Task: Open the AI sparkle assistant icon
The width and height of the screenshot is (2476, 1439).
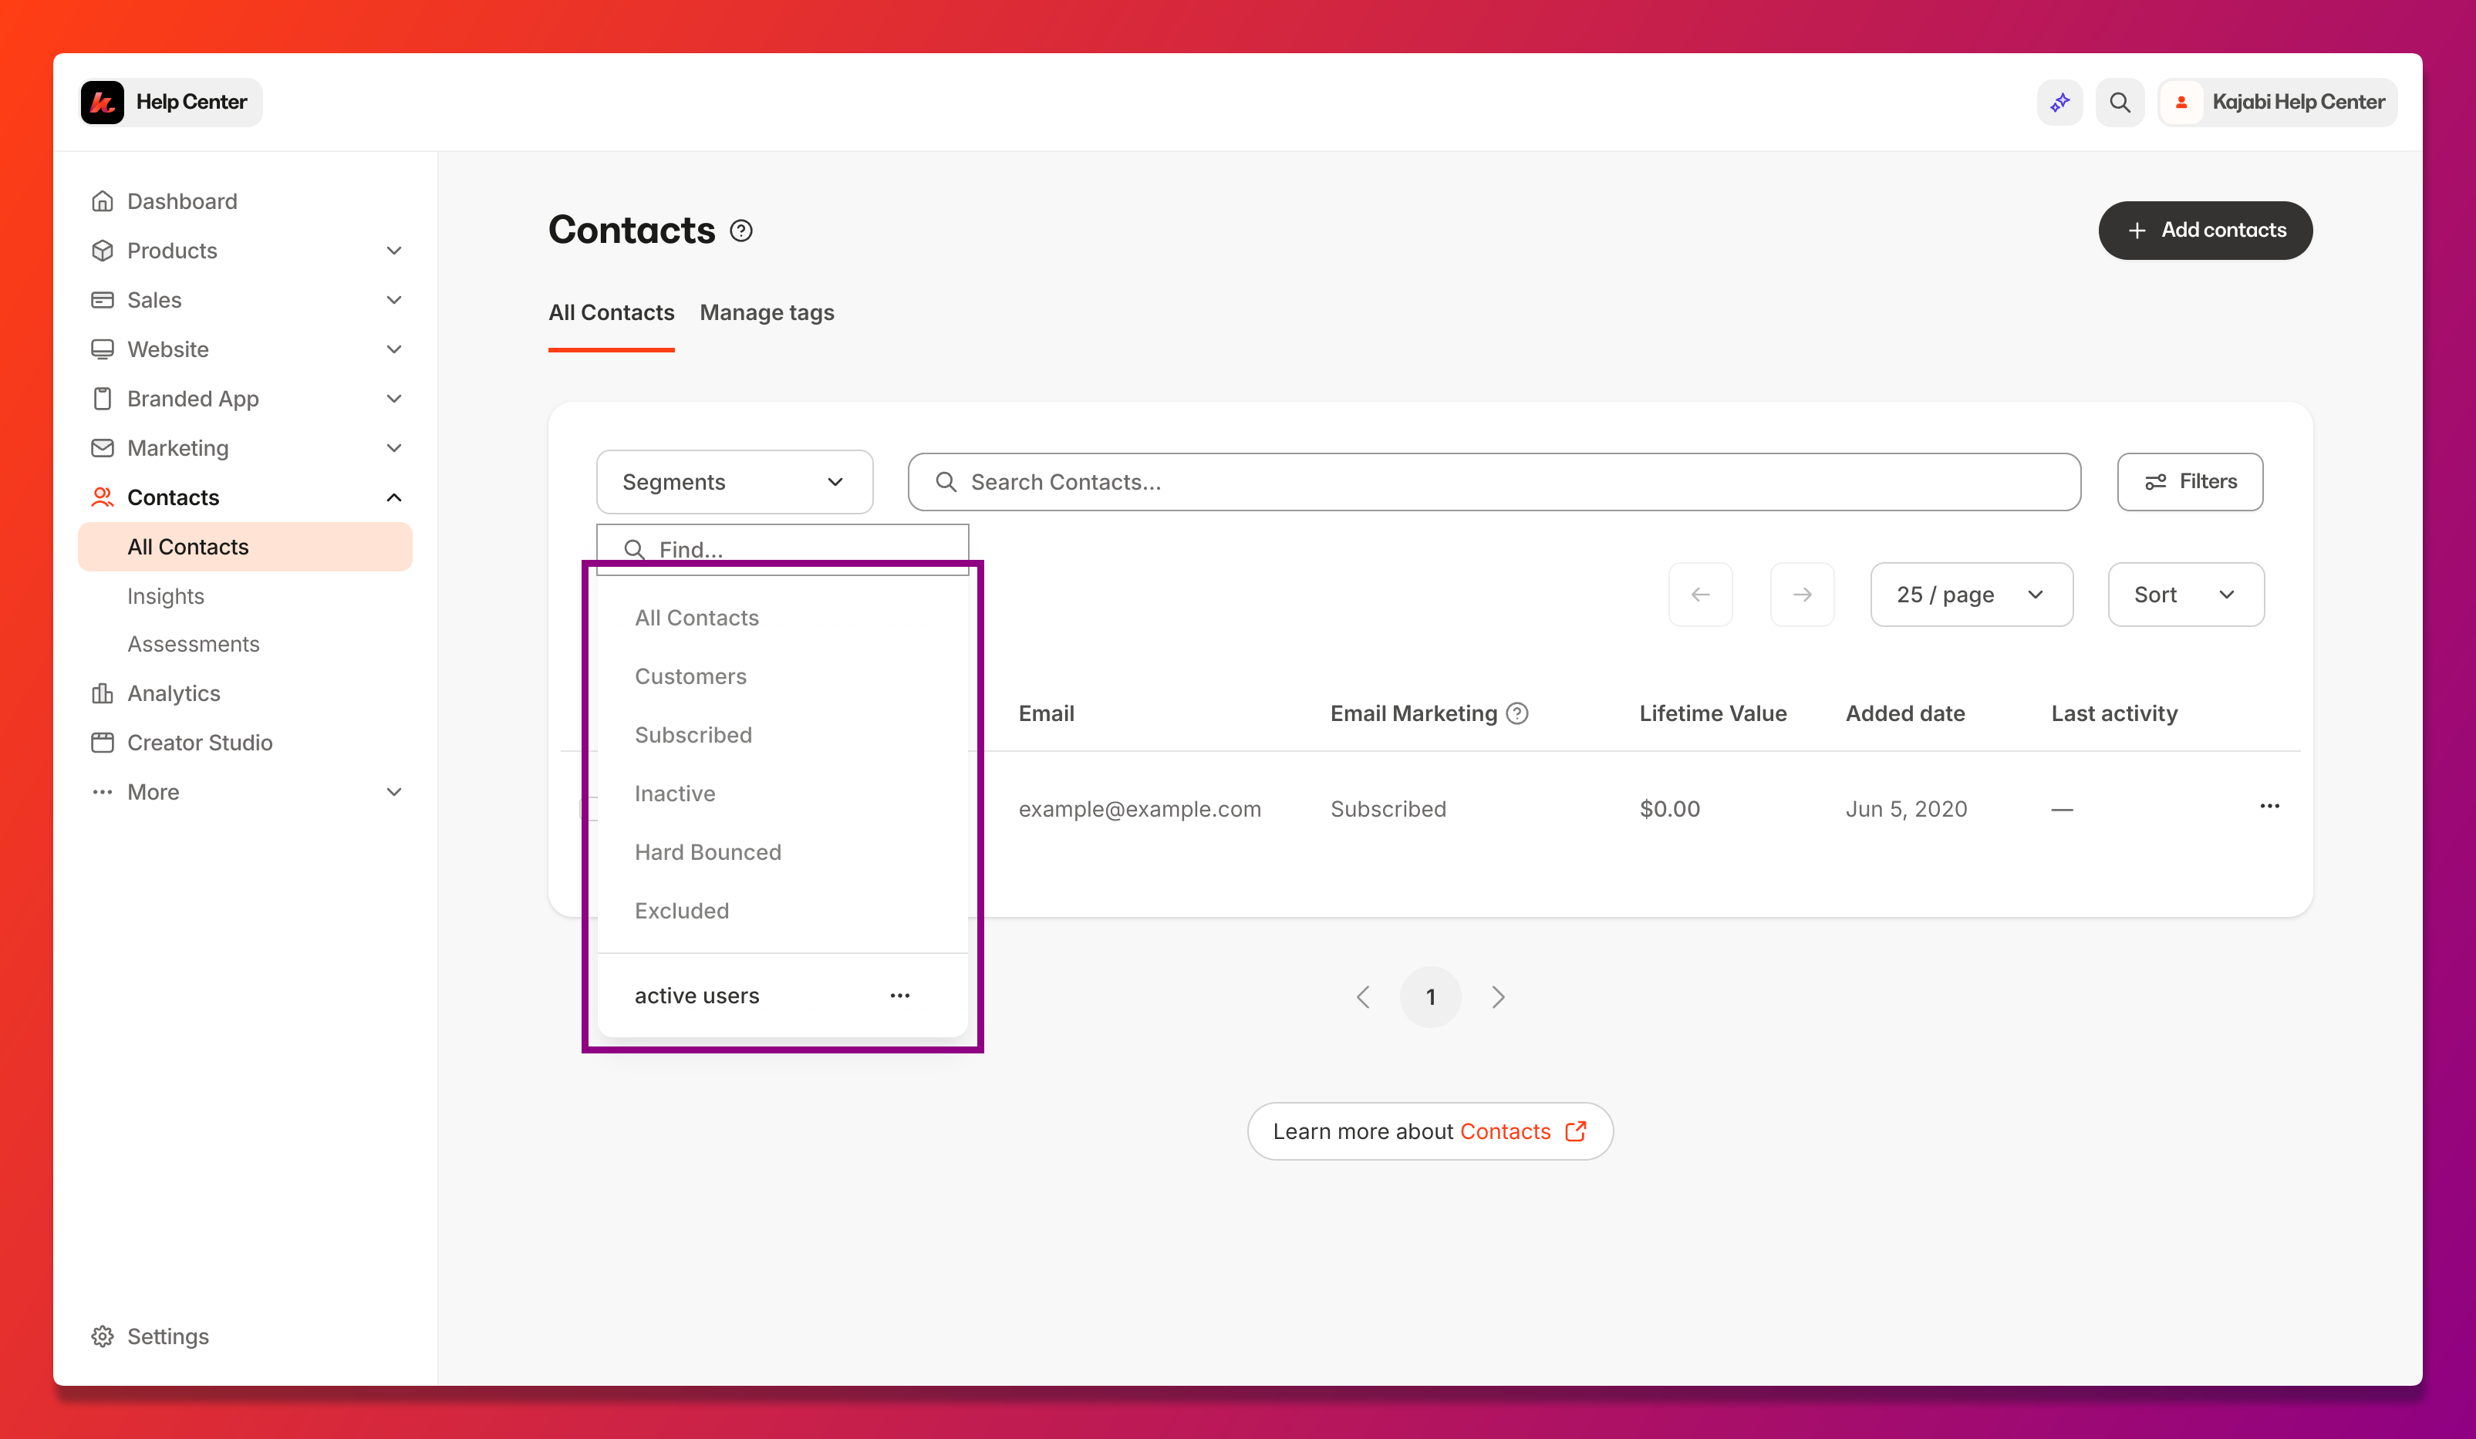Action: point(2059,102)
